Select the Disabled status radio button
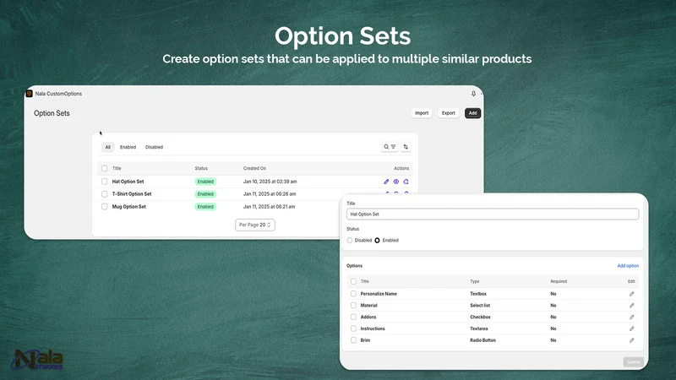Viewport: 676px width, 380px height. 350,241
